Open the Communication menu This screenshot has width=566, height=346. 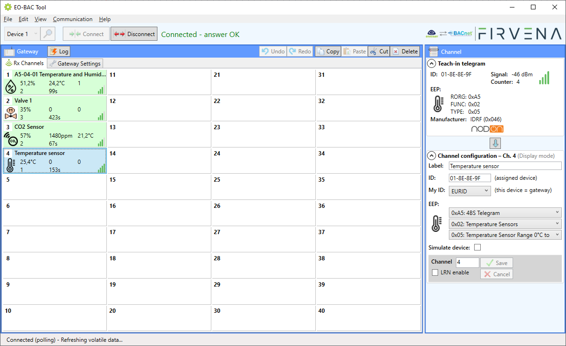[73, 19]
